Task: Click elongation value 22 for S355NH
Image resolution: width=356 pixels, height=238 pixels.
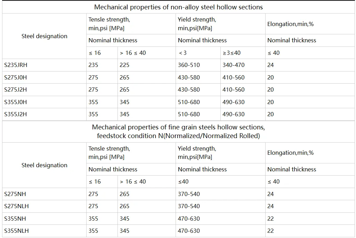Action: click(270, 219)
